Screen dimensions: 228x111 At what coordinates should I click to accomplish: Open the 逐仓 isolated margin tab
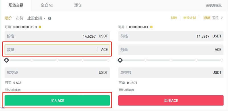pos(78,5)
